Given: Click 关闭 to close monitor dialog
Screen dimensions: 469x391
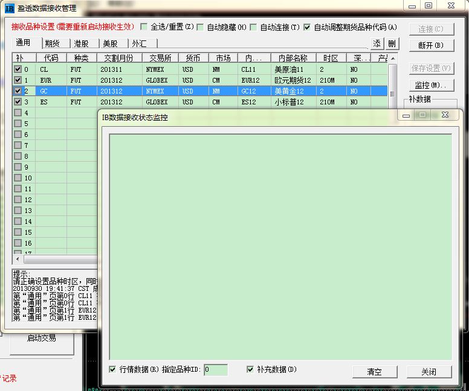Looking at the screenshot, I should [429, 372].
